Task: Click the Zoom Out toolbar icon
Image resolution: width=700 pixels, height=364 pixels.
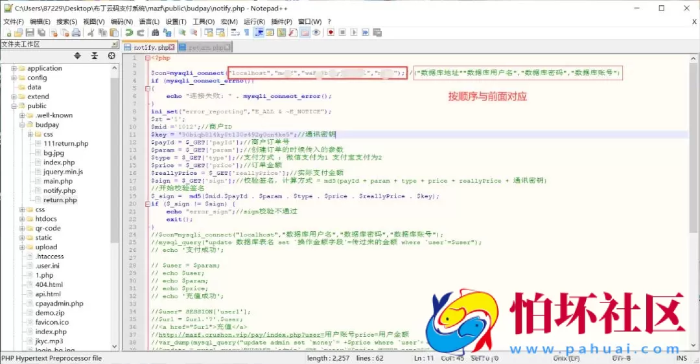Action: click(193, 32)
